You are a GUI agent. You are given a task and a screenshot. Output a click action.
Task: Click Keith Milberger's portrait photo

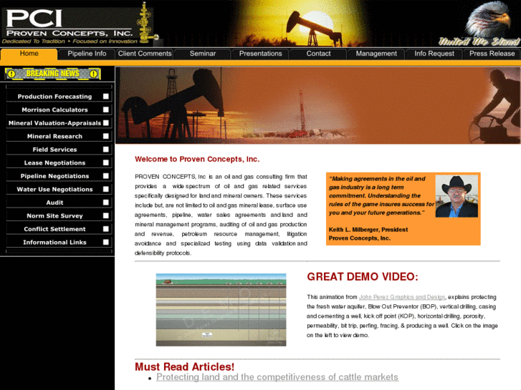point(457,196)
